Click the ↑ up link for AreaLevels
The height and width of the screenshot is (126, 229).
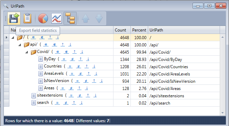click(88, 74)
